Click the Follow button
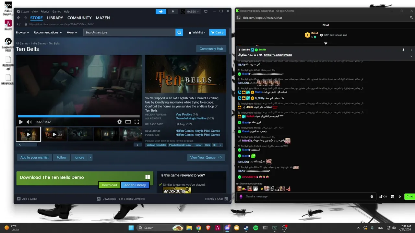The width and height of the screenshot is (415, 233). [61, 158]
